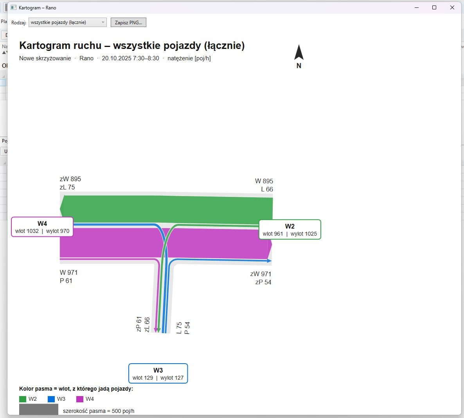Select the W4 inlet label box
The image size is (464, 418).
click(x=42, y=227)
